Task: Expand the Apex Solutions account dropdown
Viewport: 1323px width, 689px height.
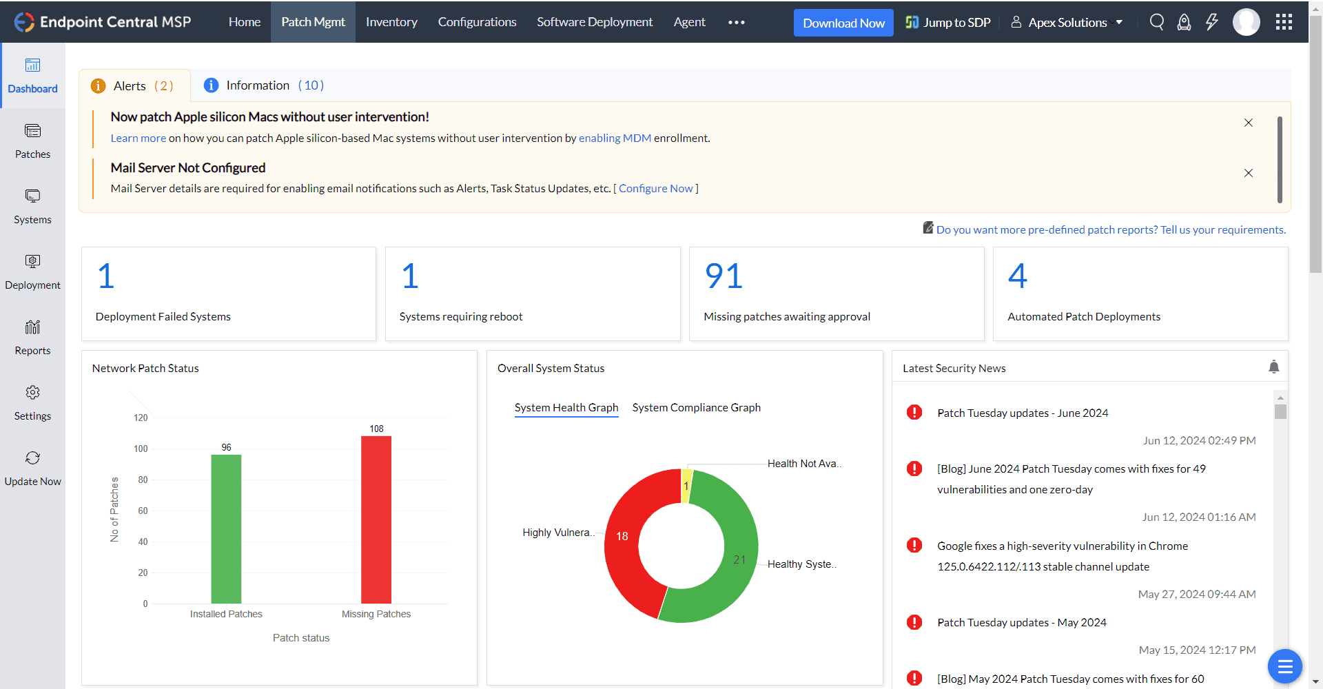Action: 1066,22
